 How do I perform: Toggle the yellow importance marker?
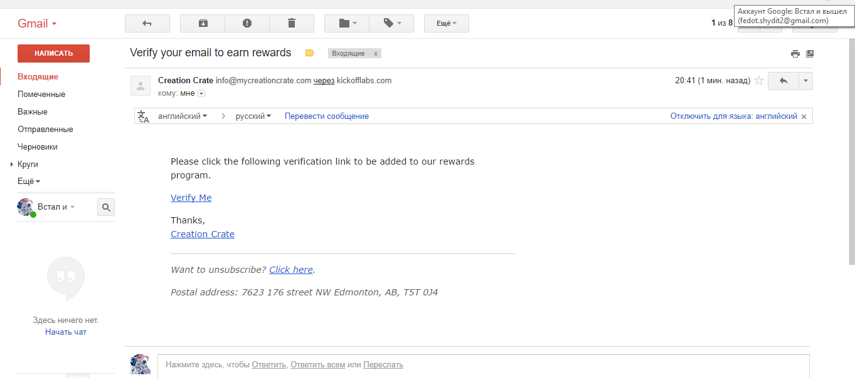[309, 53]
